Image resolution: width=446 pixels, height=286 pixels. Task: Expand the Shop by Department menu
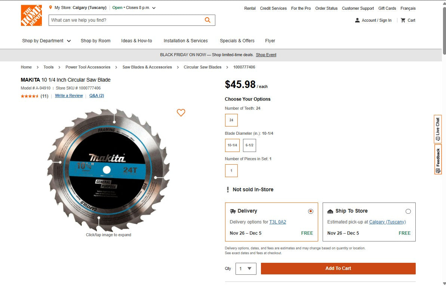coord(46,41)
